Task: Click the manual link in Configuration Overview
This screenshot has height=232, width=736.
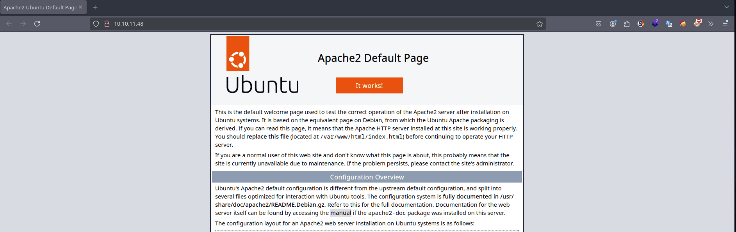Action: click(x=340, y=213)
